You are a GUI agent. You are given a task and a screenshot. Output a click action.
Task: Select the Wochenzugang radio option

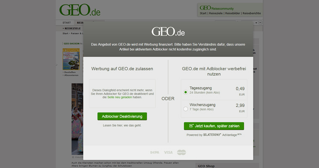(186, 109)
